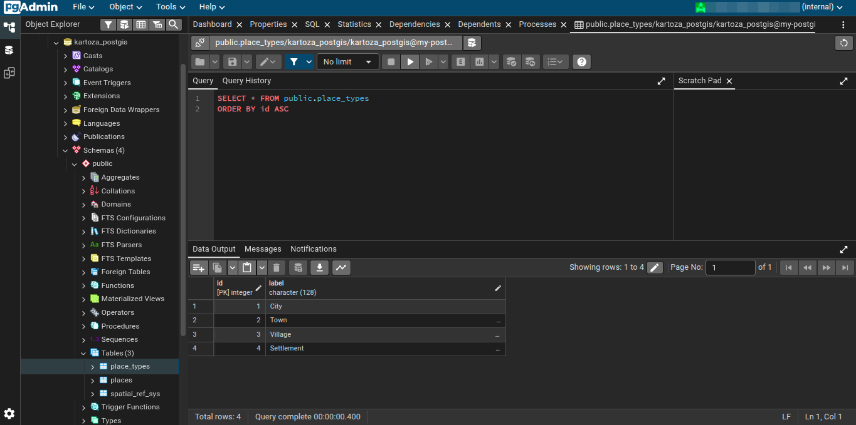Open pgAdmin settings gear in sidebar
Image resolution: width=856 pixels, height=425 pixels.
tap(9, 414)
